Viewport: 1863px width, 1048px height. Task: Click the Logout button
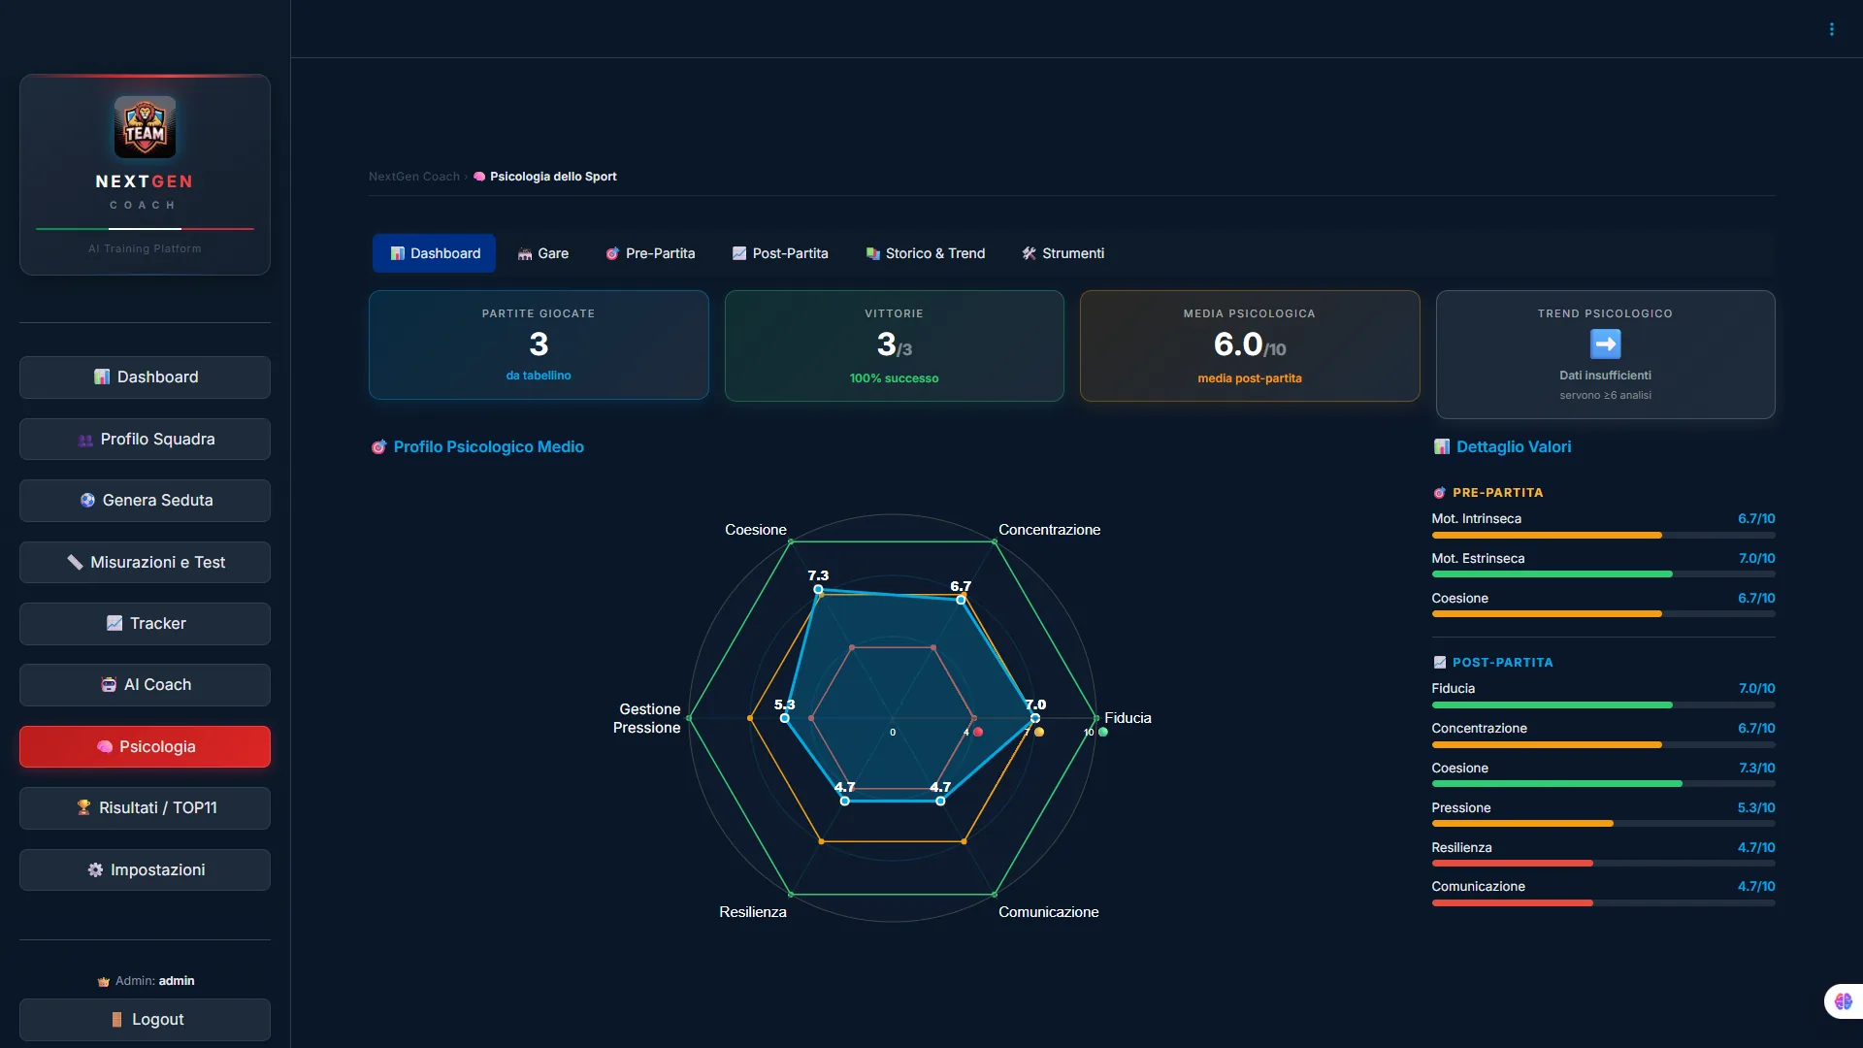(x=145, y=1020)
